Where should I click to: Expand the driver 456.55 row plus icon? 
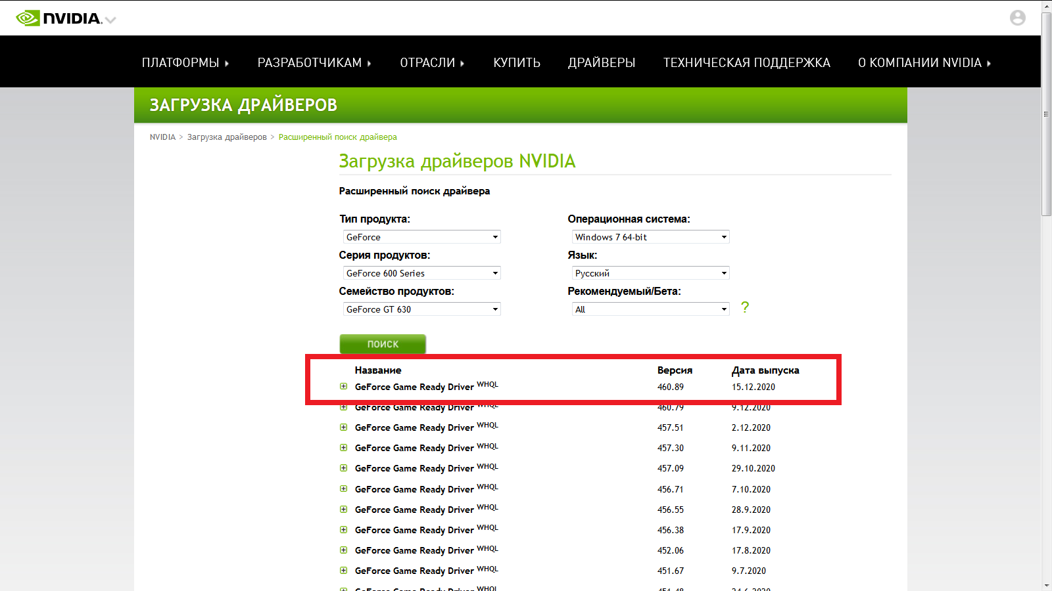tap(343, 509)
